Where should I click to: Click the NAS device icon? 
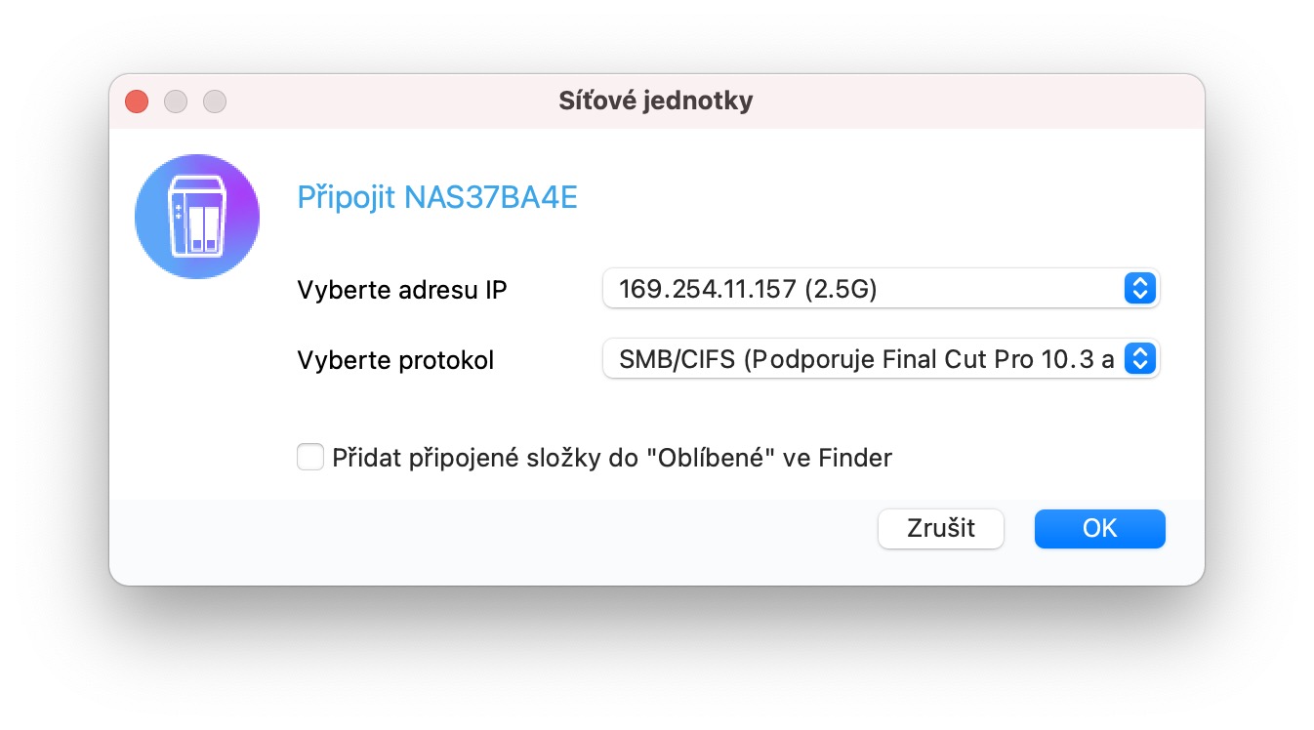tap(197, 218)
